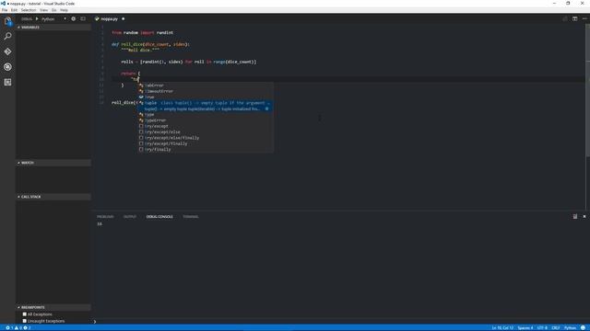Click errors and warnings status bar indicator
Screen dimensions: 590x331
[x=18, y=327]
